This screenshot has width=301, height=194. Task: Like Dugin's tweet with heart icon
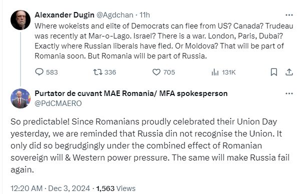click(x=156, y=72)
